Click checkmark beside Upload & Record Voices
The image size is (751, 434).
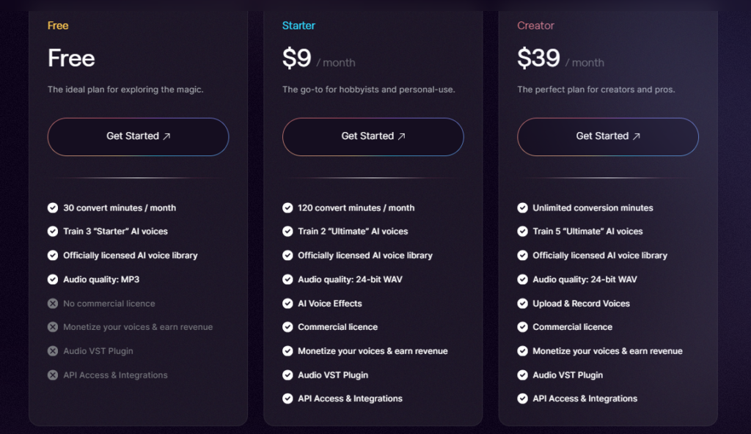coord(522,304)
